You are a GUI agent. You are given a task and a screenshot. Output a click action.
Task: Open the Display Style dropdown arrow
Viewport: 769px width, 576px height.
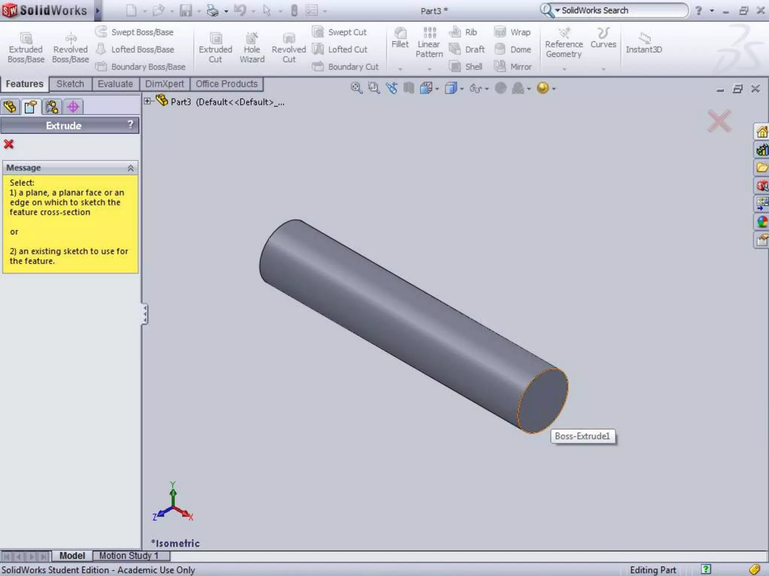pyautogui.click(x=462, y=89)
